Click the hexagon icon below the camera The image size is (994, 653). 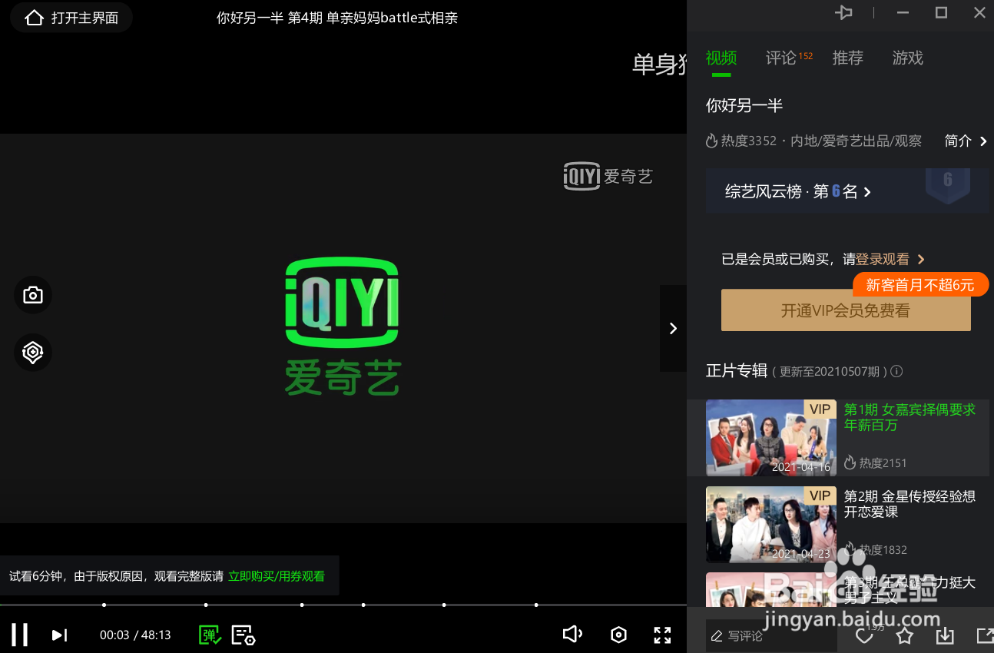(33, 353)
